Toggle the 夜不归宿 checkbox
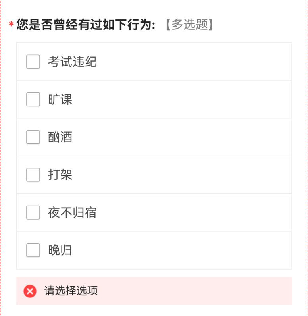 (x=33, y=212)
